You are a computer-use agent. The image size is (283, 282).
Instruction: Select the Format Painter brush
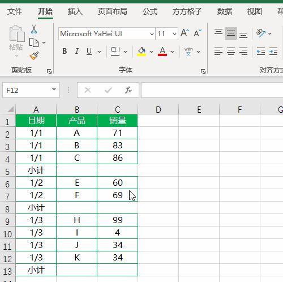click(x=34, y=55)
